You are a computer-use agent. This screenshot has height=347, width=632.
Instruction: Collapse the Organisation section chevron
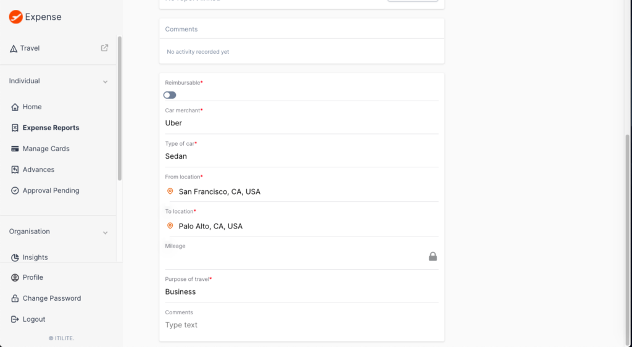coord(105,233)
